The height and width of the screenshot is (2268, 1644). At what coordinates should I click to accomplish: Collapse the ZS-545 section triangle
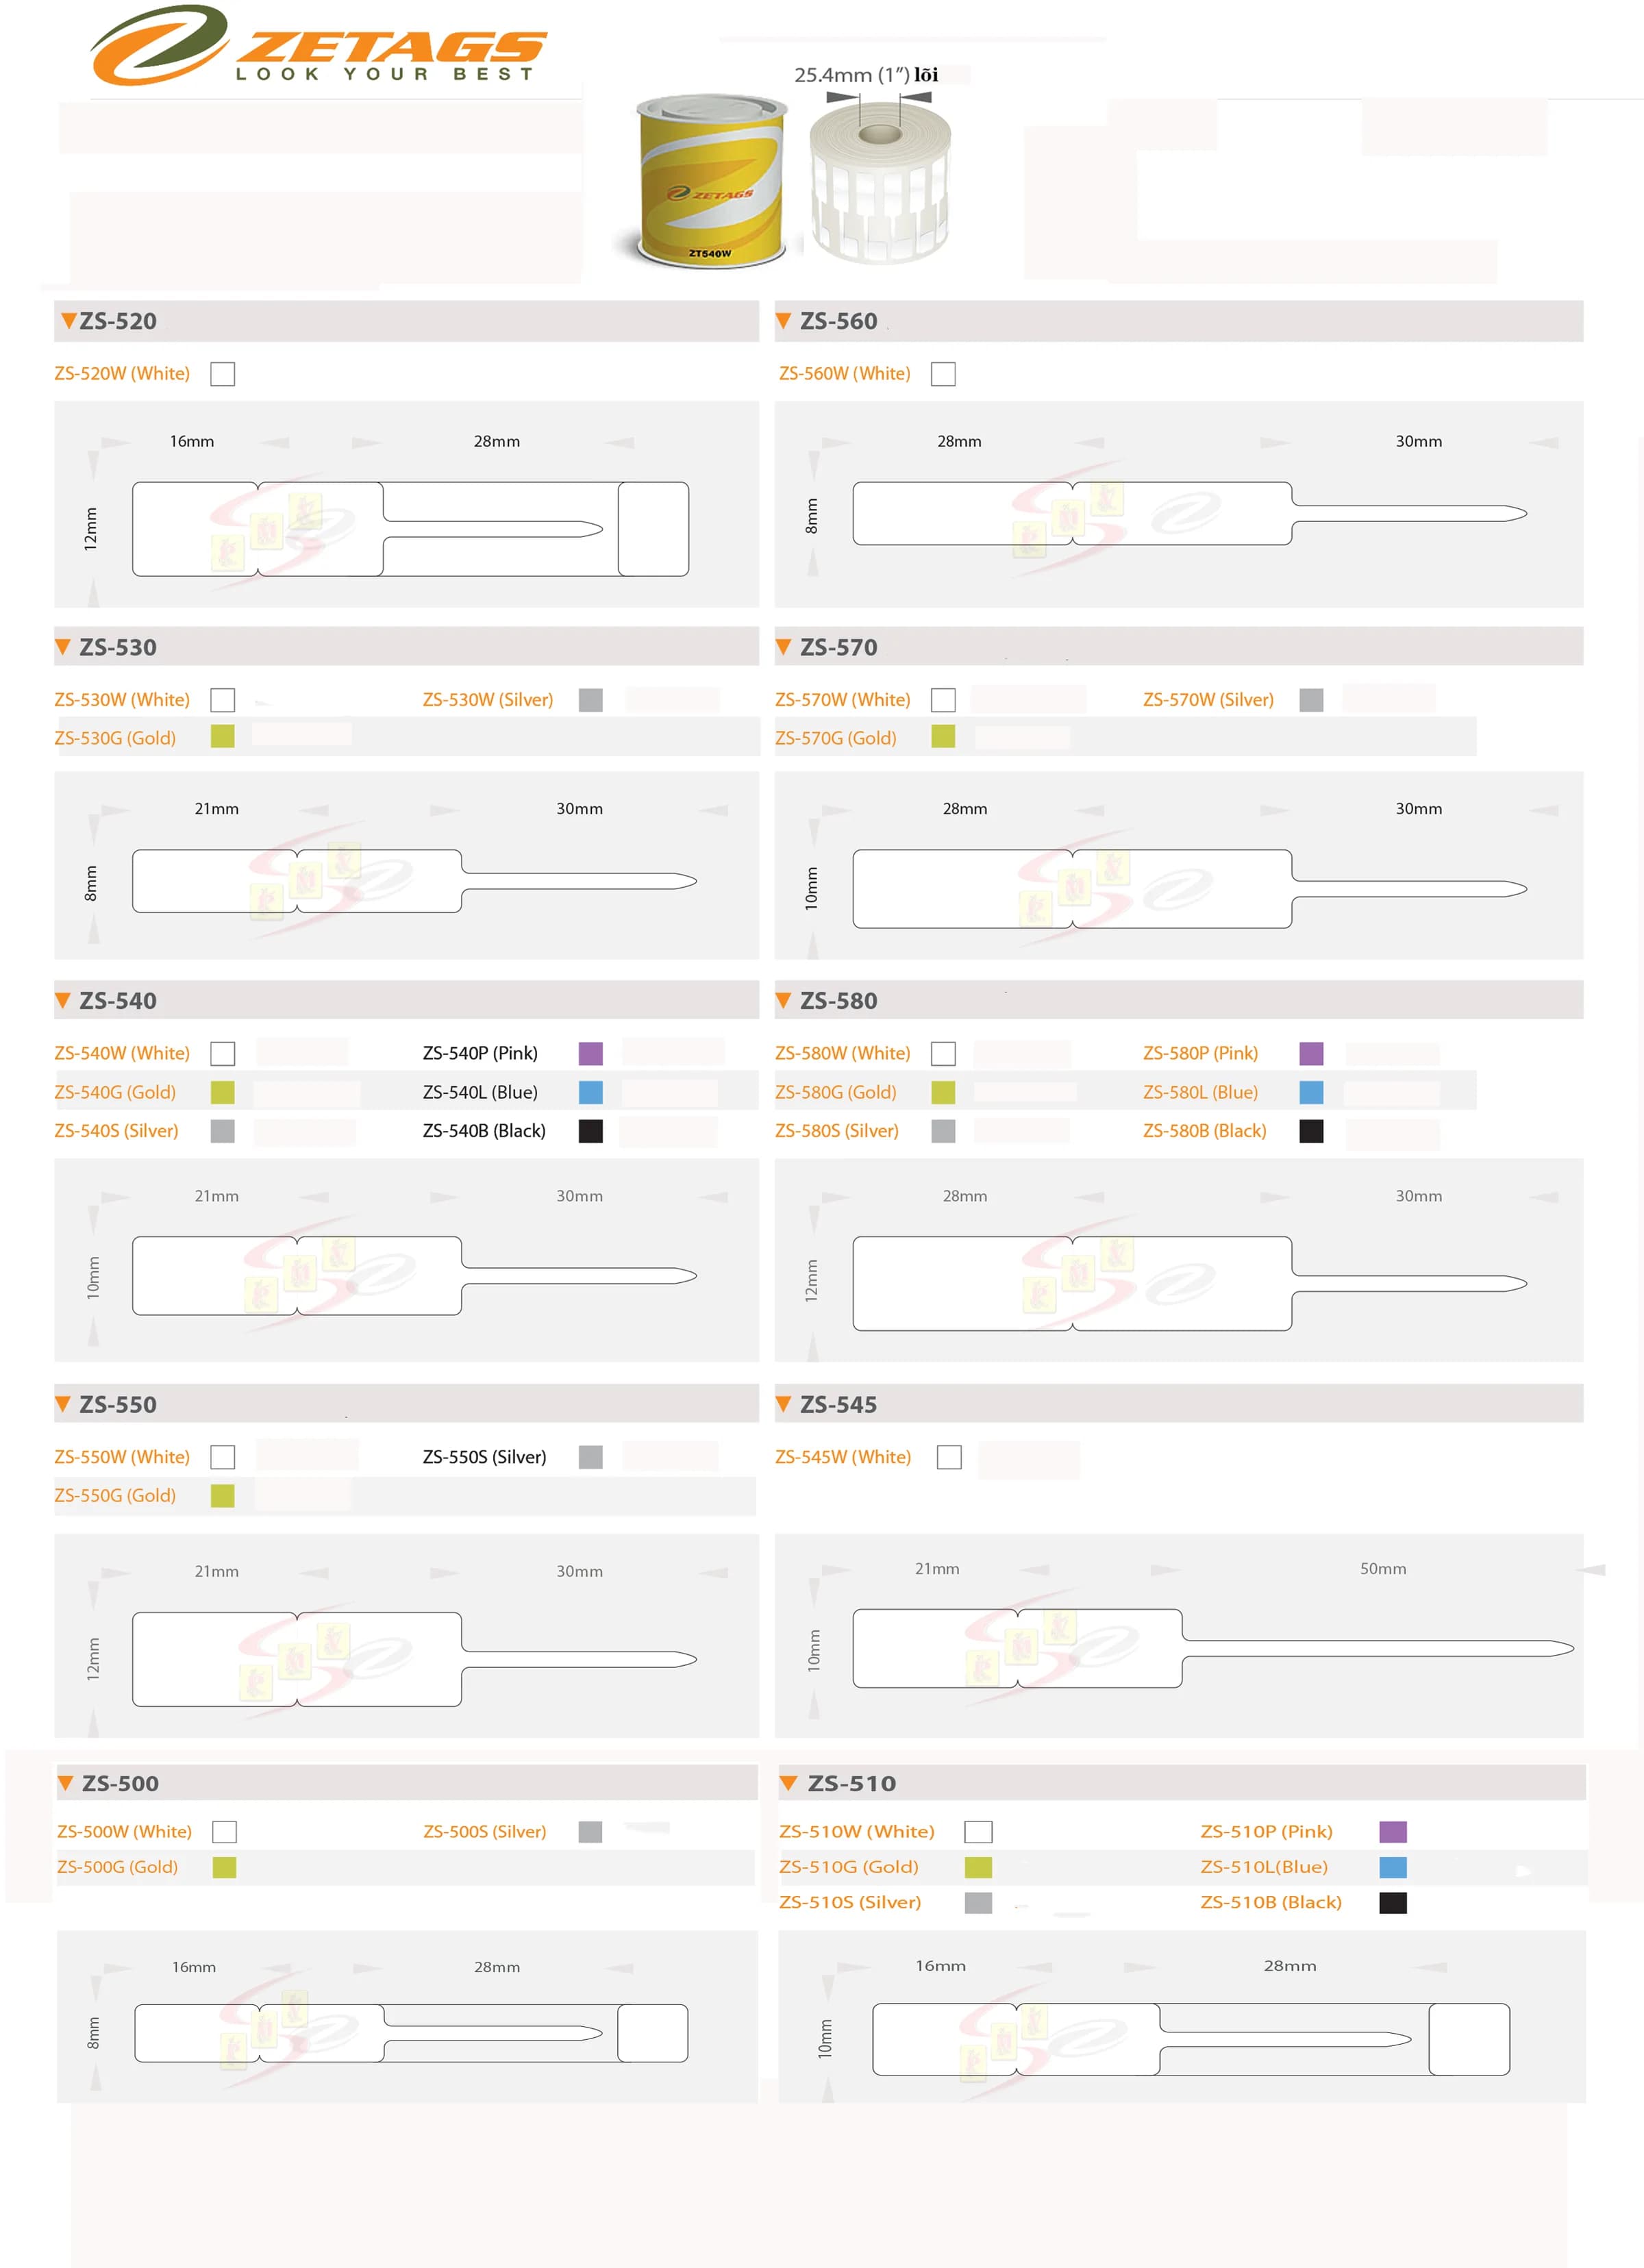click(x=783, y=1404)
